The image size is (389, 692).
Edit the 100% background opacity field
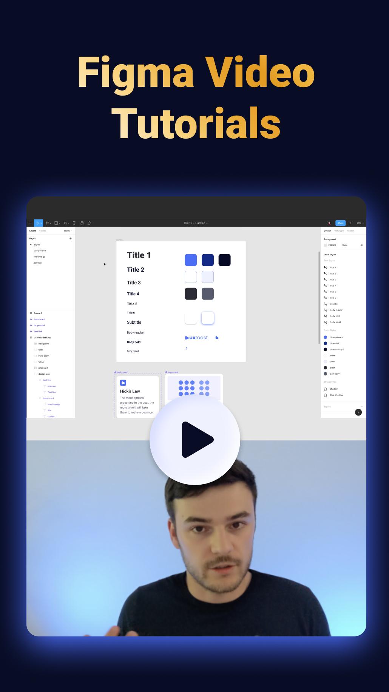pyautogui.click(x=344, y=246)
